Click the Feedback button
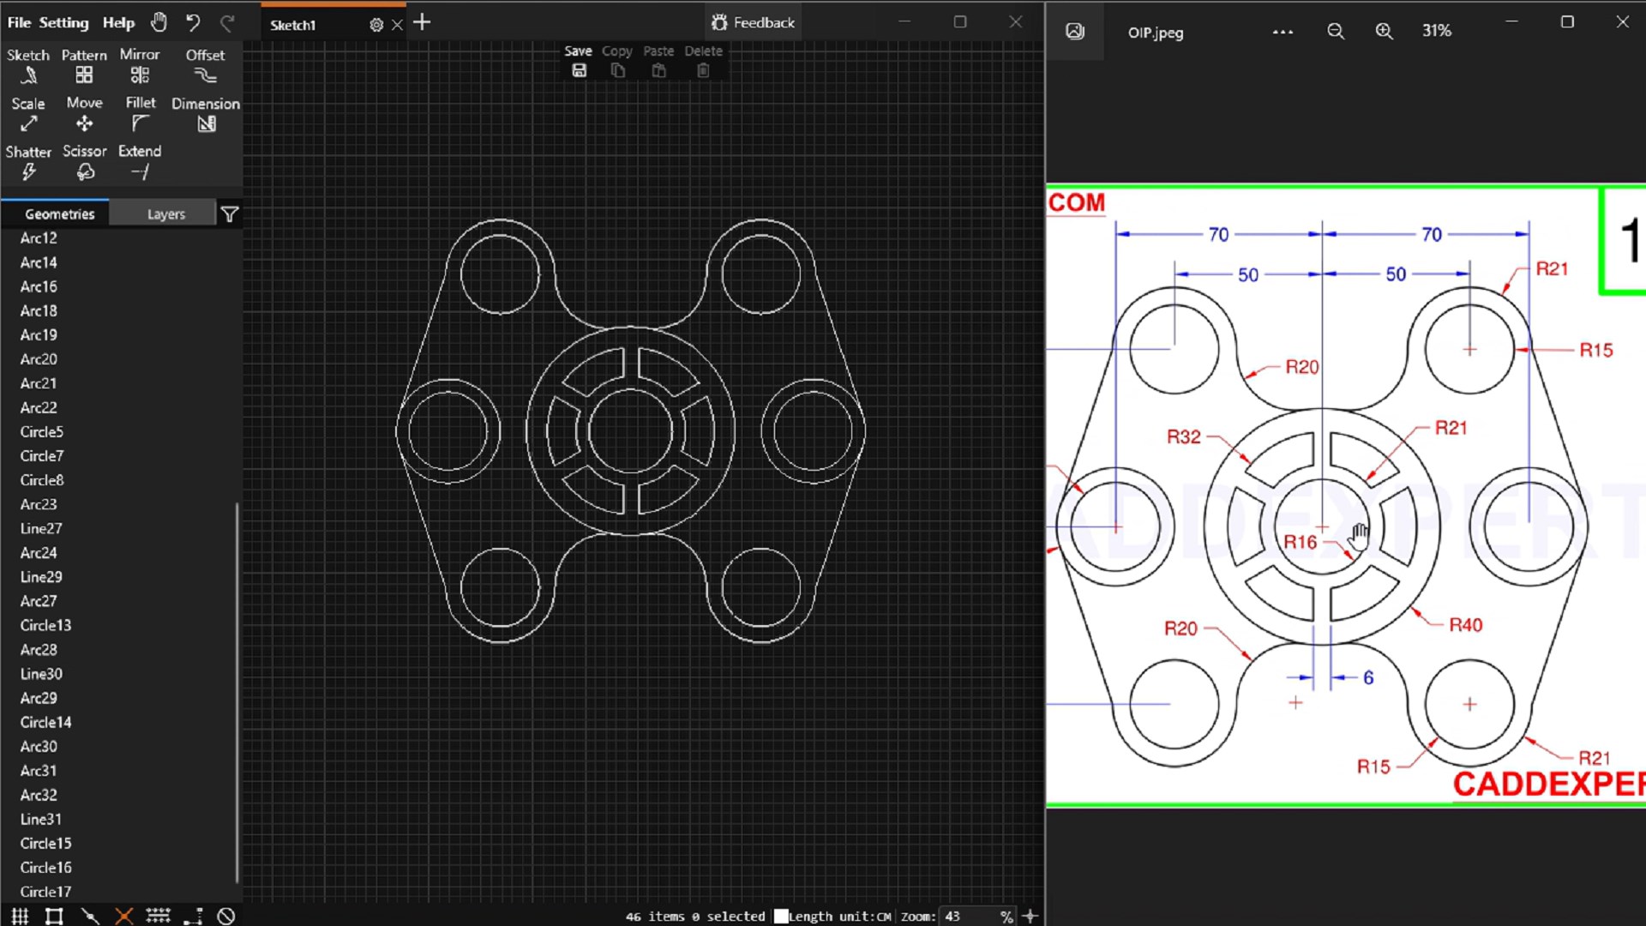This screenshot has height=926, width=1646. [x=753, y=22]
